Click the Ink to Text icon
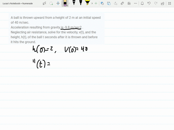 pos(116,3)
